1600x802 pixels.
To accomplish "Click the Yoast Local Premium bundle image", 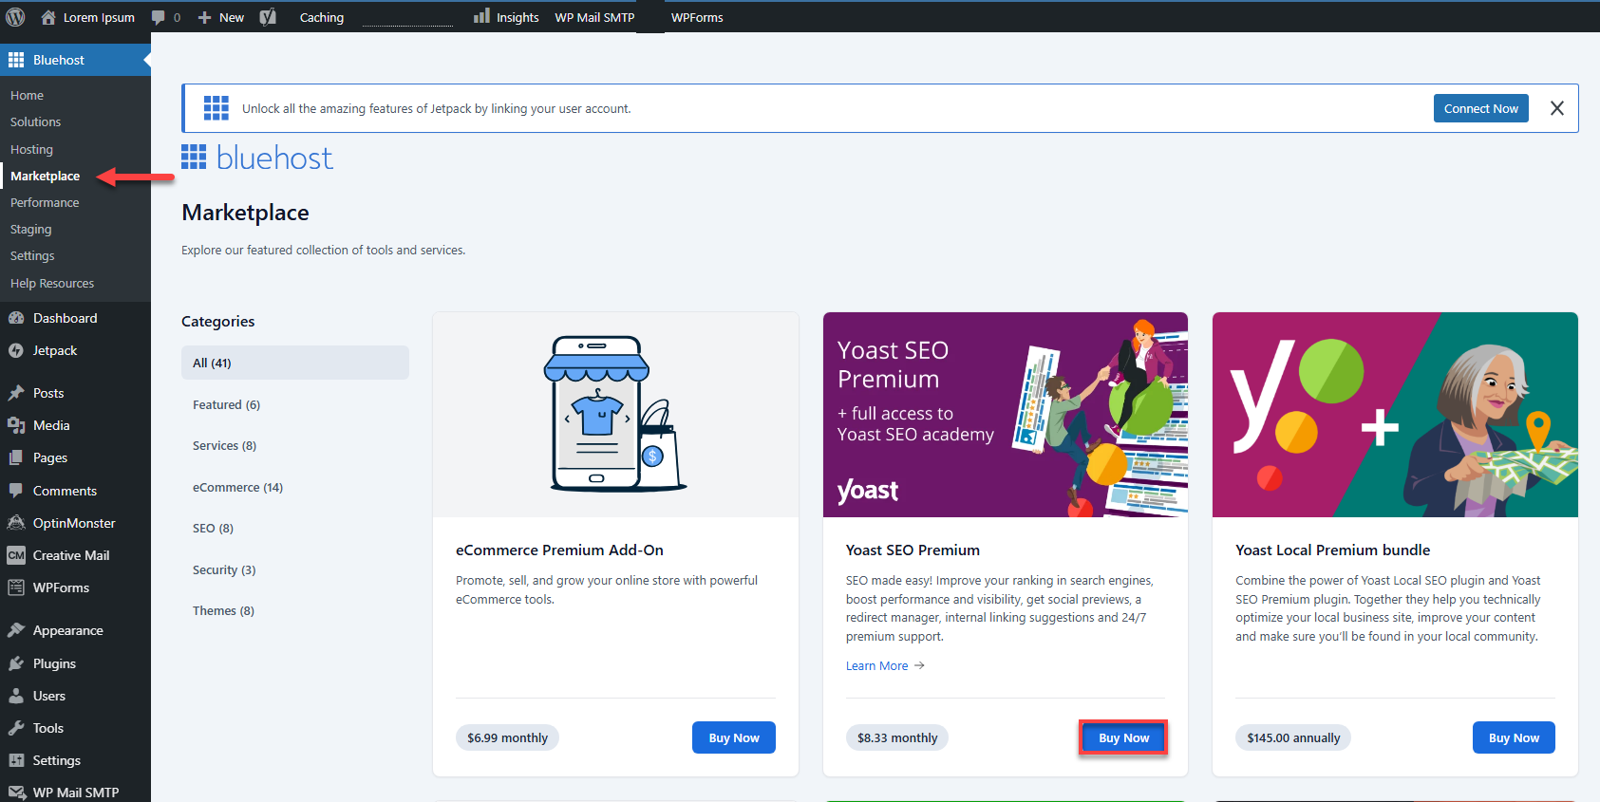I will click(1395, 415).
